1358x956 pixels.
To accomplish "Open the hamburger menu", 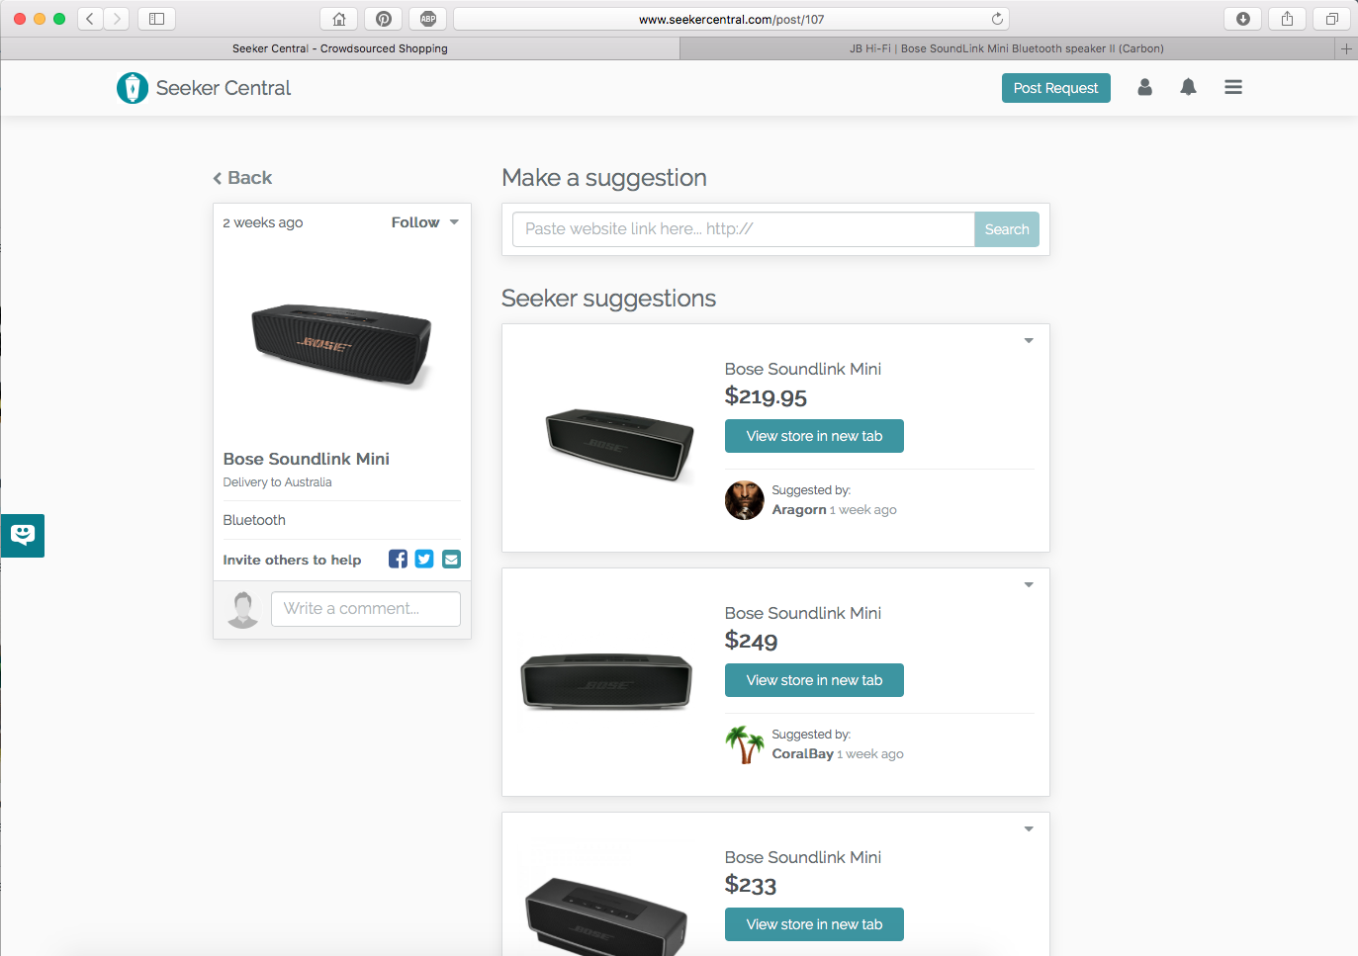I will [1233, 87].
